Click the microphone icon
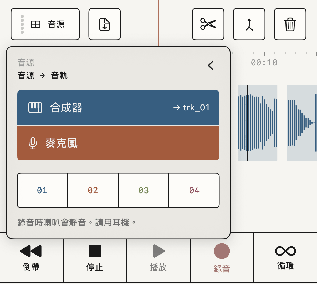This screenshot has height=284, width=317. coord(33,143)
